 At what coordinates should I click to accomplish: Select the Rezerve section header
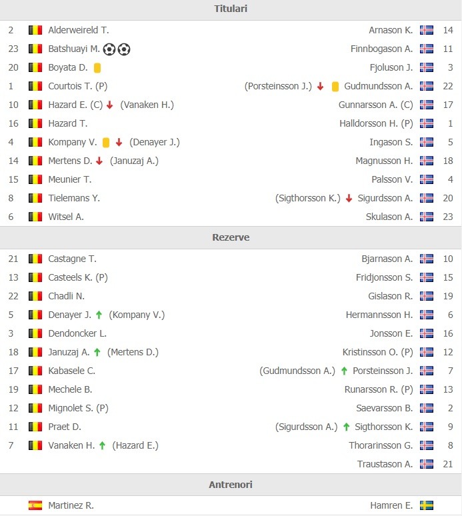tap(231, 237)
